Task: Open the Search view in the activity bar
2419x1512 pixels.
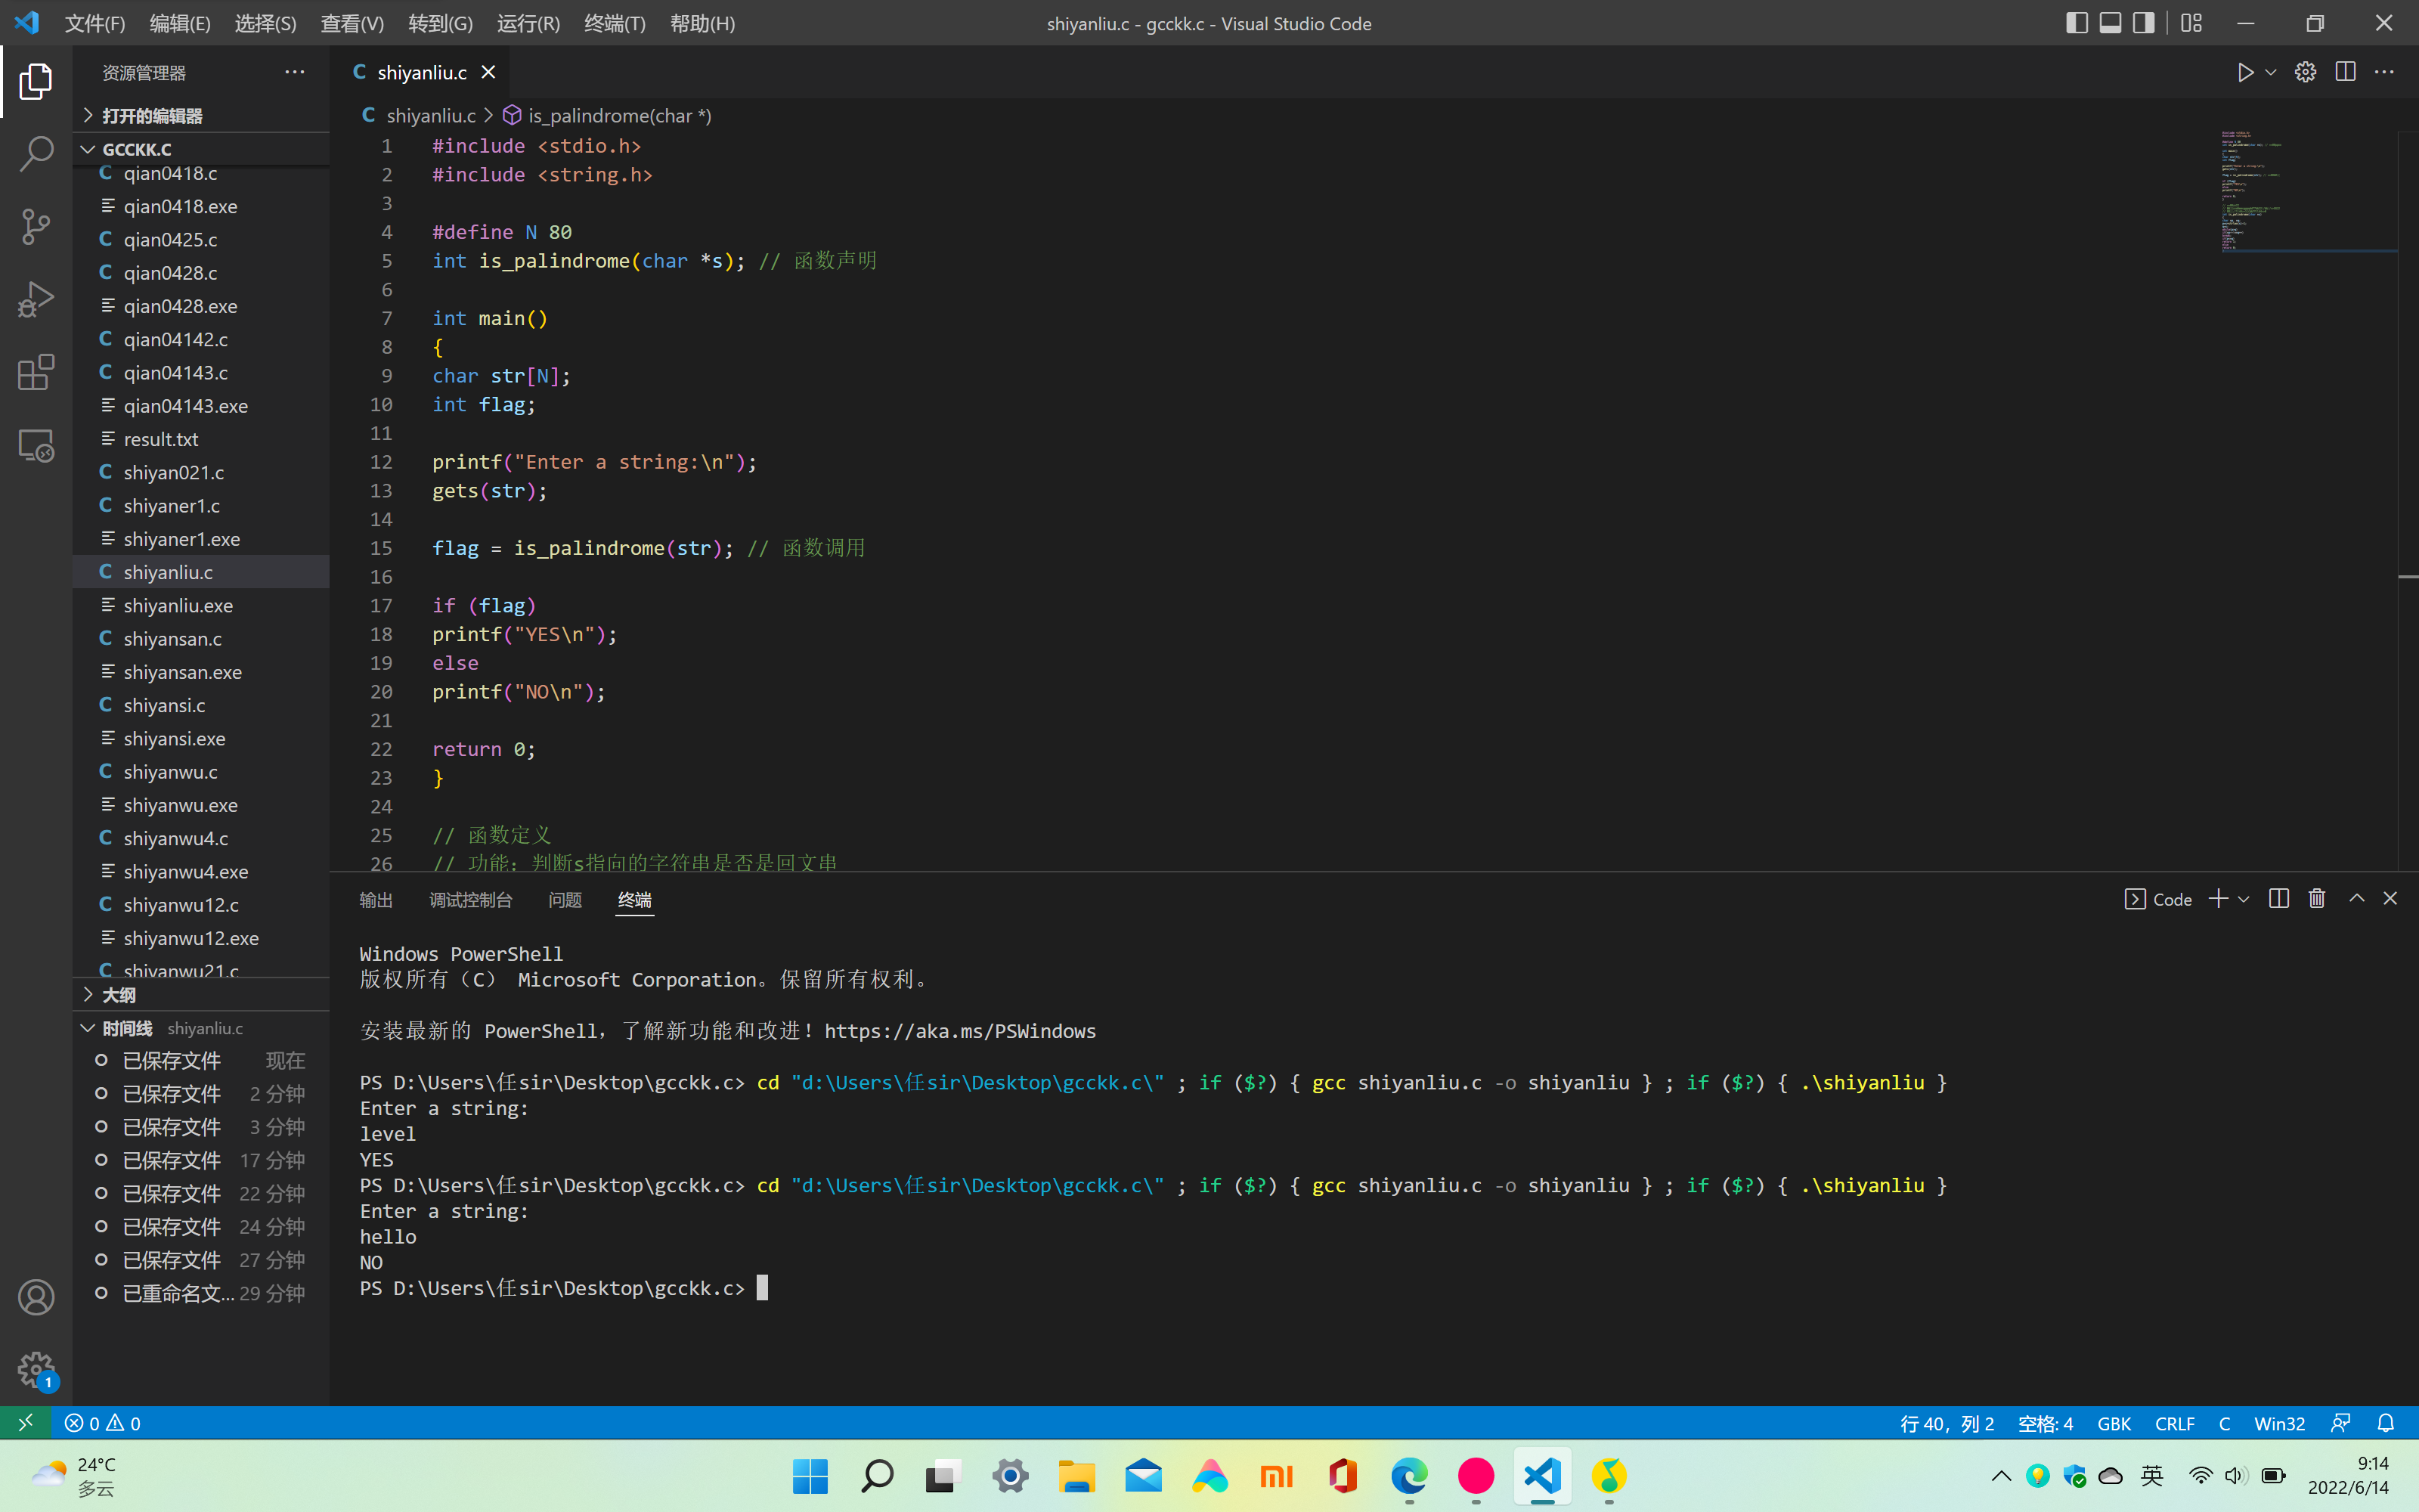Action: [x=36, y=154]
